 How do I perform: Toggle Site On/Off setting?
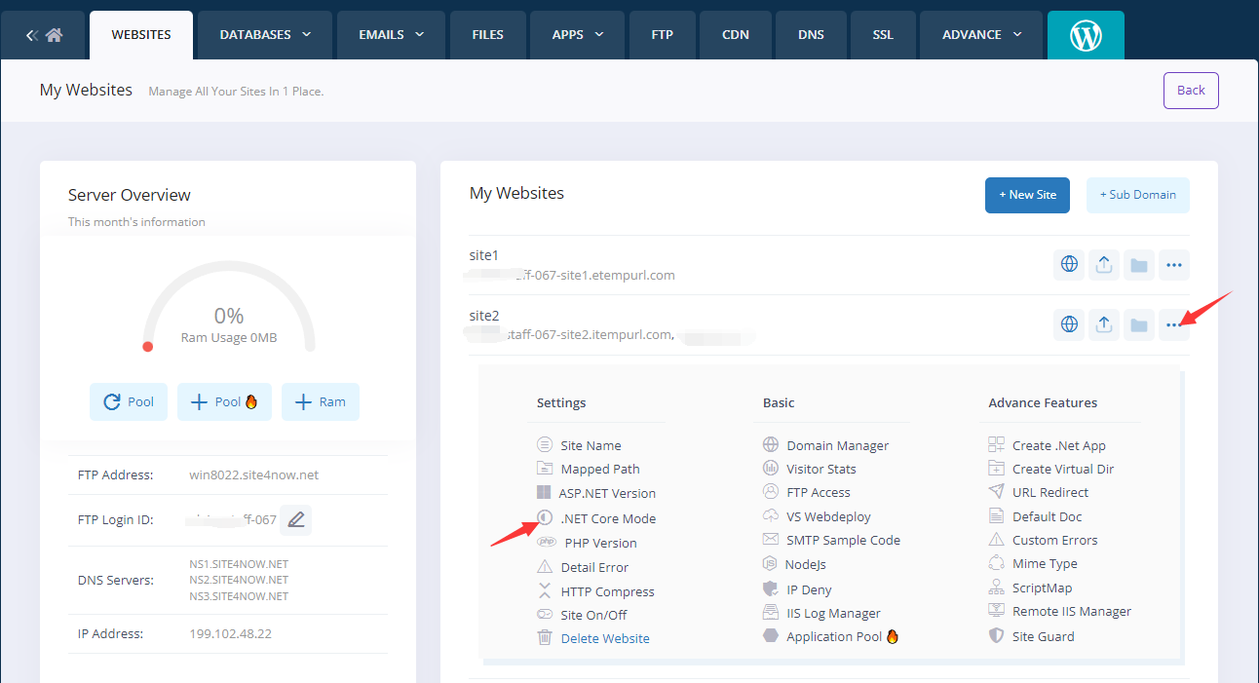(x=592, y=615)
